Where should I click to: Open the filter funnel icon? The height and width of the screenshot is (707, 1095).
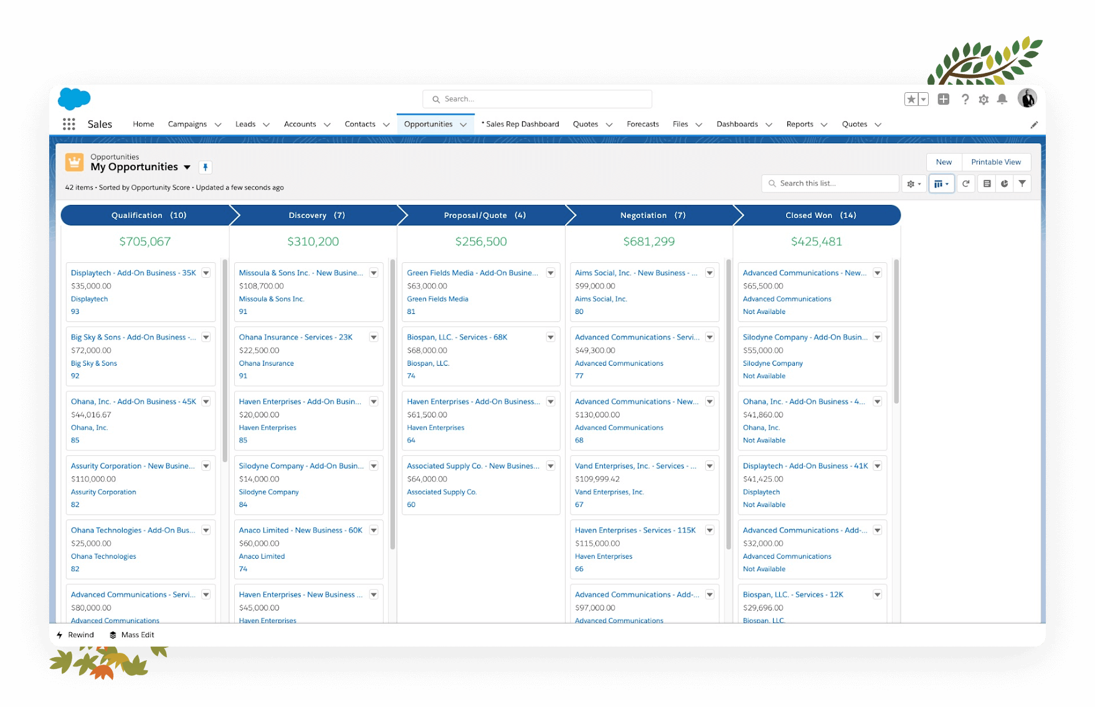tap(1022, 184)
